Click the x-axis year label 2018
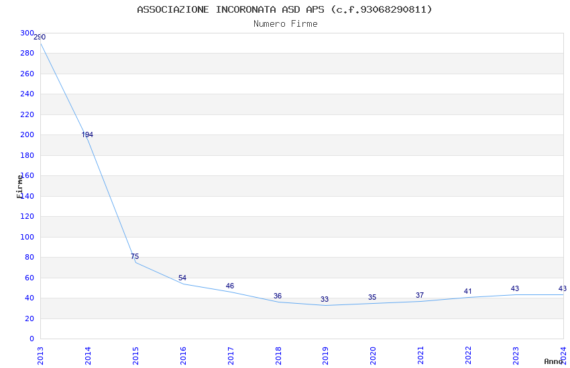570x368 pixels. [278, 356]
